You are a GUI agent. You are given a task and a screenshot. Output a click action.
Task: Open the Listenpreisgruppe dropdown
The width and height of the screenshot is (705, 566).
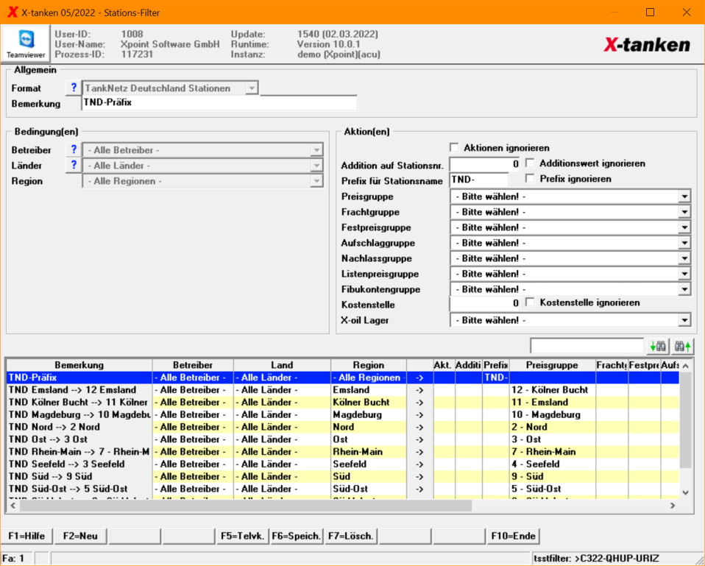coord(684,274)
